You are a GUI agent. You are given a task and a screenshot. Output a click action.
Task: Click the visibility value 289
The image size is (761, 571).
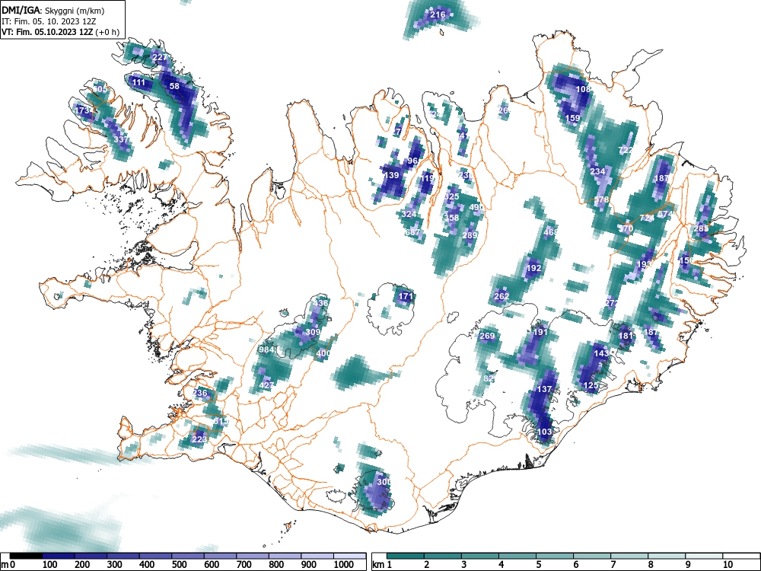pos(470,235)
